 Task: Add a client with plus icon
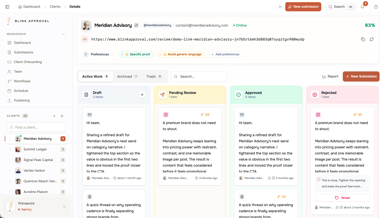tap(54, 116)
